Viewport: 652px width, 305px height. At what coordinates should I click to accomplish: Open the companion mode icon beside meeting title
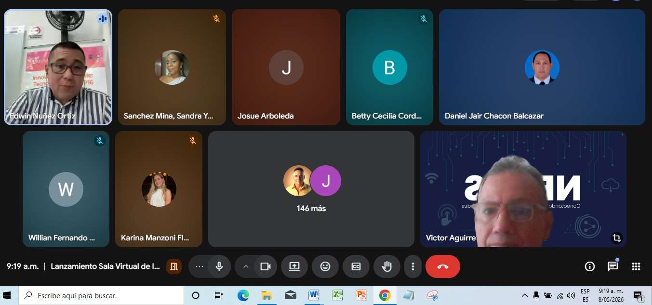174,266
